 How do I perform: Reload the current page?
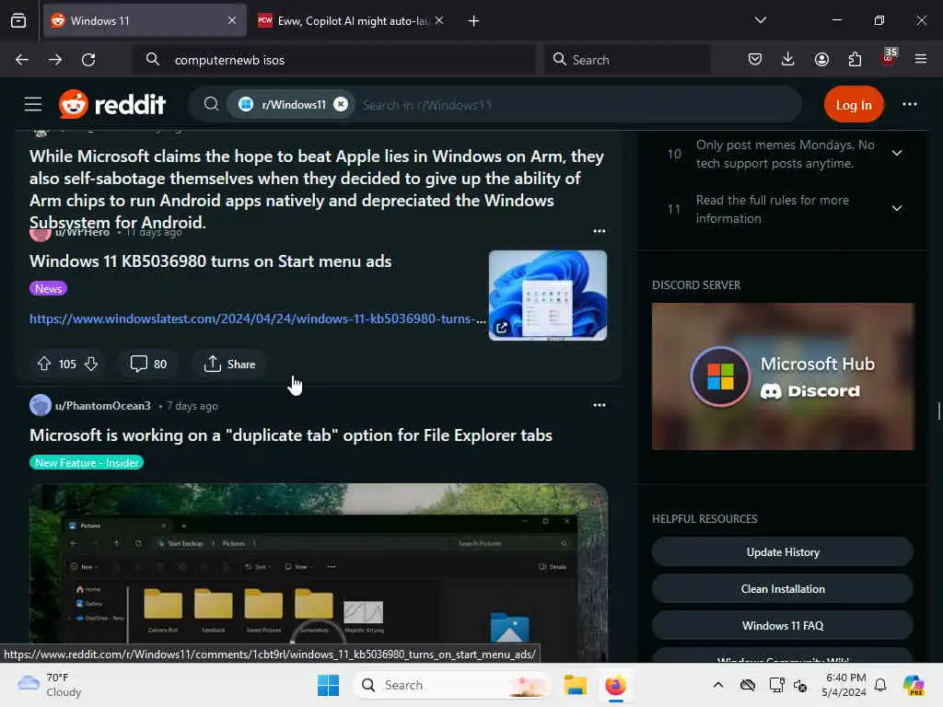coord(88,60)
